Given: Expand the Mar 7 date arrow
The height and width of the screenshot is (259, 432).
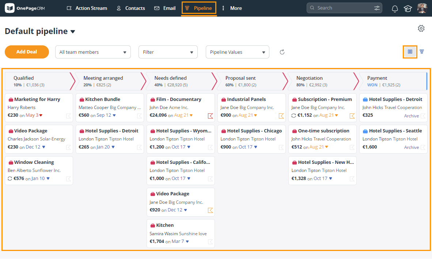Looking at the screenshot, I should [x=187, y=241].
